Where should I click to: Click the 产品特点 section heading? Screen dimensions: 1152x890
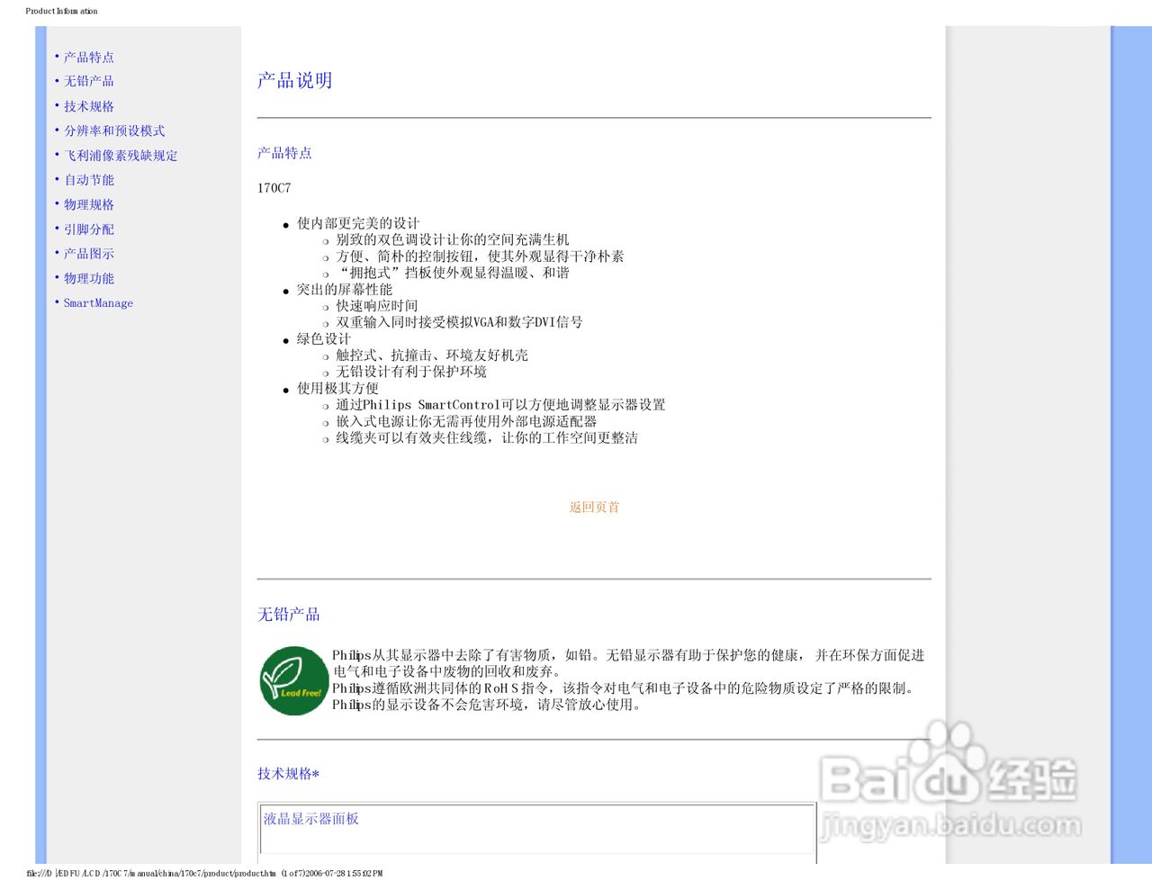pos(284,153)
